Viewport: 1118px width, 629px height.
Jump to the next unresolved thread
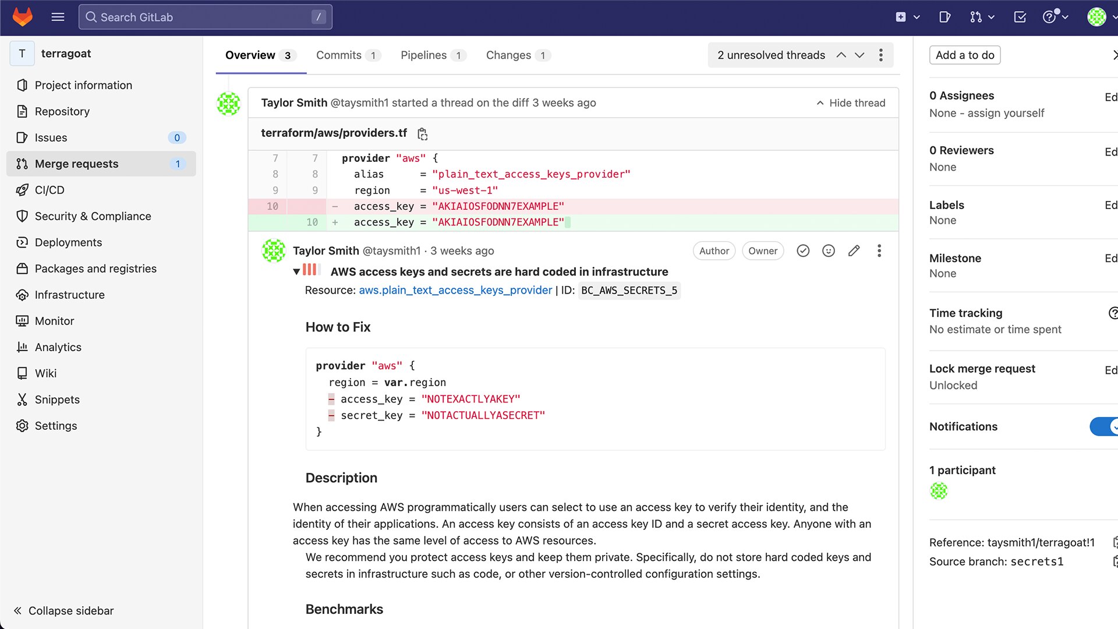(x=859, y=55)
